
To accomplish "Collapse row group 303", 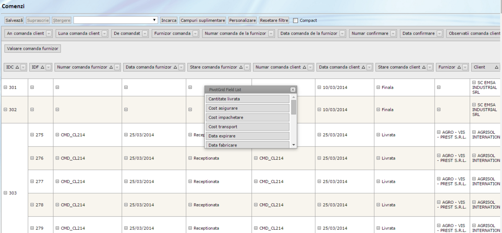I will pyautogui.click(x=5, y=193).
